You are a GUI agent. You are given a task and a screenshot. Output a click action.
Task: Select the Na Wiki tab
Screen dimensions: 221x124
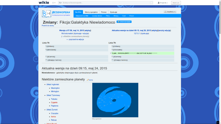click(x=78, y=12)
